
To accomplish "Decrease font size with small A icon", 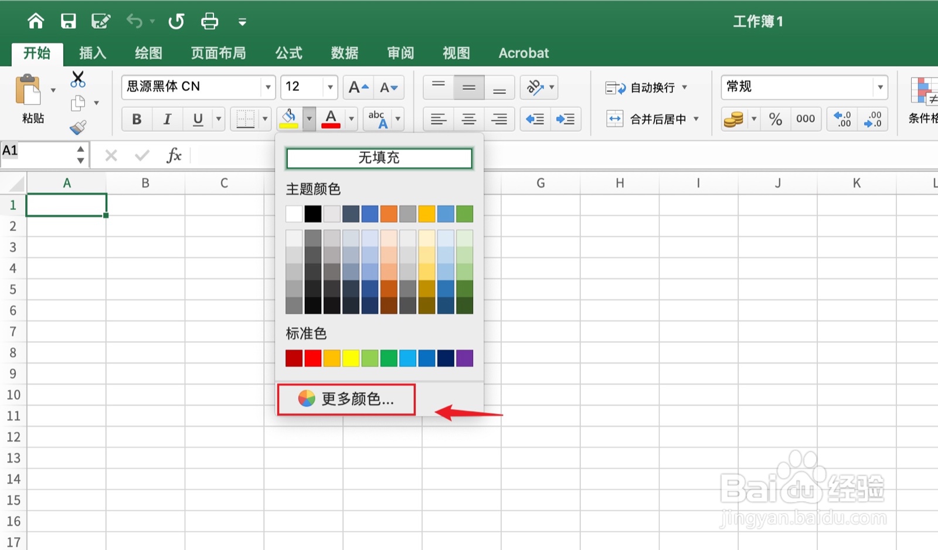I will [x=389, y=87].
